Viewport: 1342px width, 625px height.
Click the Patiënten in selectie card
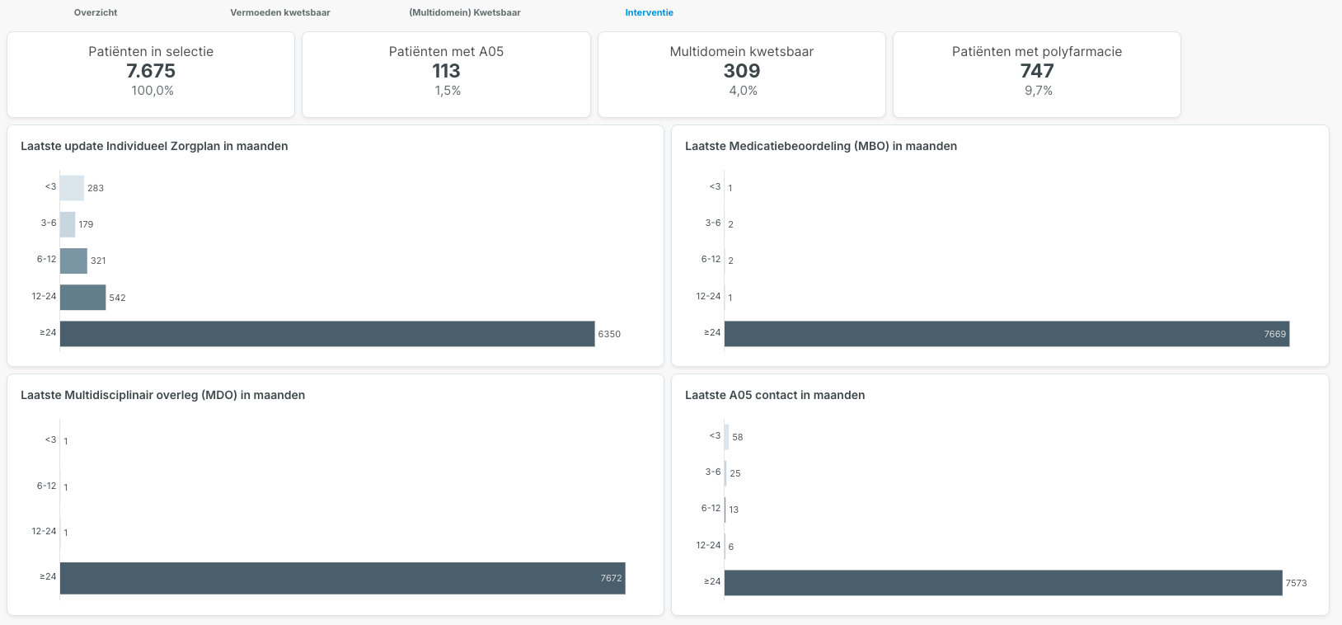(x=151, y=74)
